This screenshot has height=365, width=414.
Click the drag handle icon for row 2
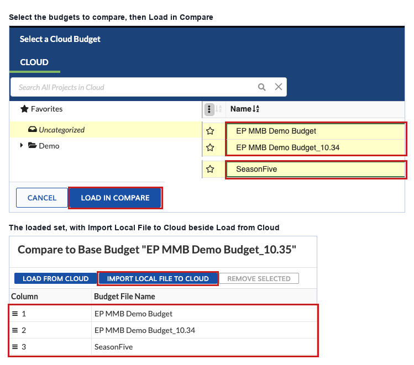(x=15, y=330)
